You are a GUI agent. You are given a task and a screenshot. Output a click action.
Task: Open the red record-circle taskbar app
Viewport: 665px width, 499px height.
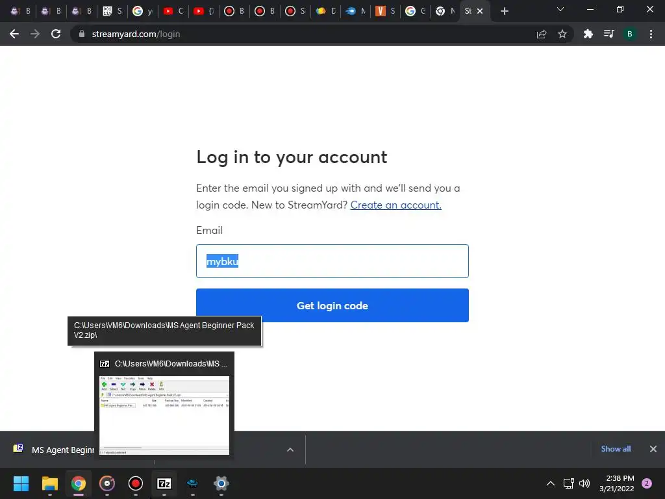[135, 483]
